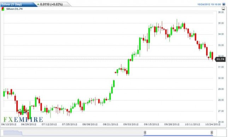Click the 28.00 price axis label
228x137 pixels.
(x=221, y=100)
